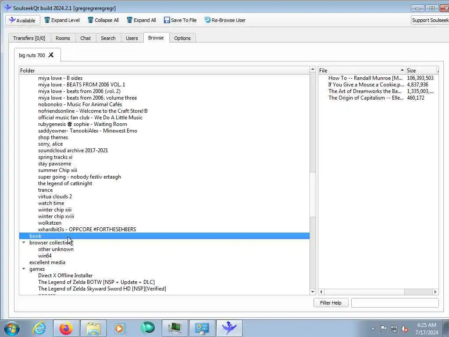The image size is (449, 337).
Task: Save the browse list with Save To File
Action: (180, 20)
